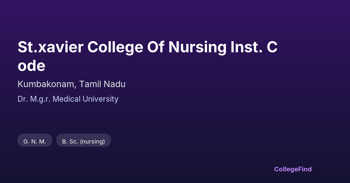Click "Dr. M.g.r." in affiliation text
Image resolution: width=350 pixels, height=183 pixels.
click(x=34, y=99)
